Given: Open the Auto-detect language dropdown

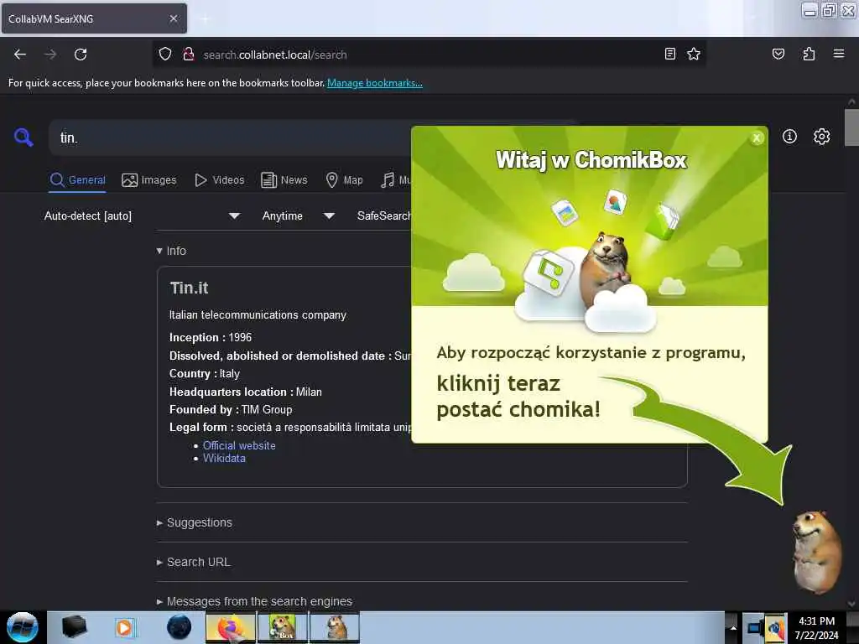Looking at the screenshot, I should (142, 216).
